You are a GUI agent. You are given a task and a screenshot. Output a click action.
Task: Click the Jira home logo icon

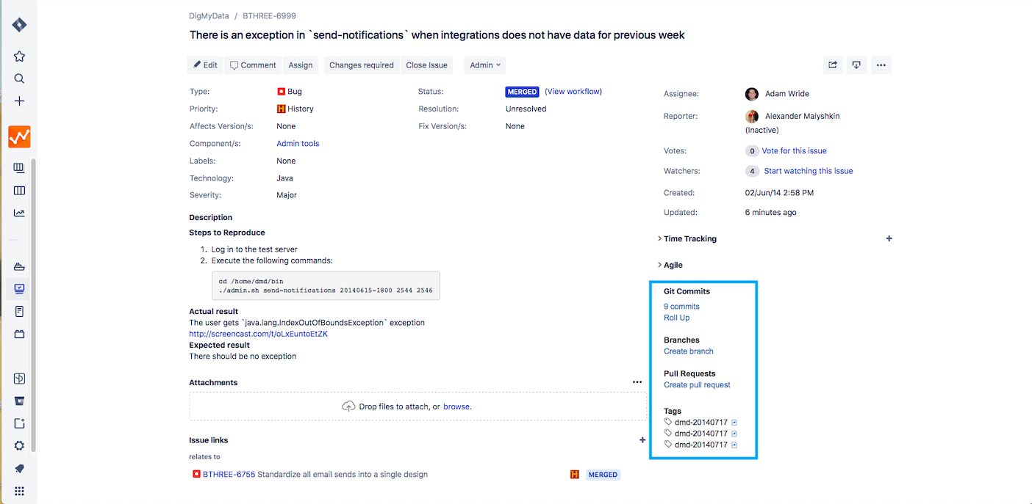click(20, 25)
